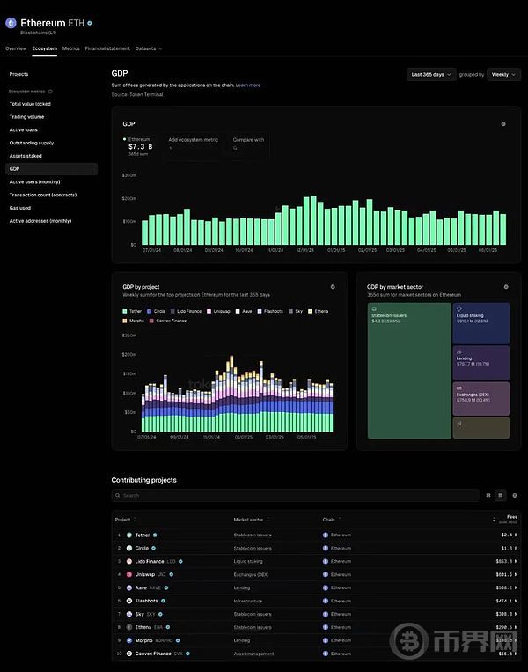Sort table by Fees column
Image resolution: width=528 pixels, height=672 pixels.
coord(506,519)
